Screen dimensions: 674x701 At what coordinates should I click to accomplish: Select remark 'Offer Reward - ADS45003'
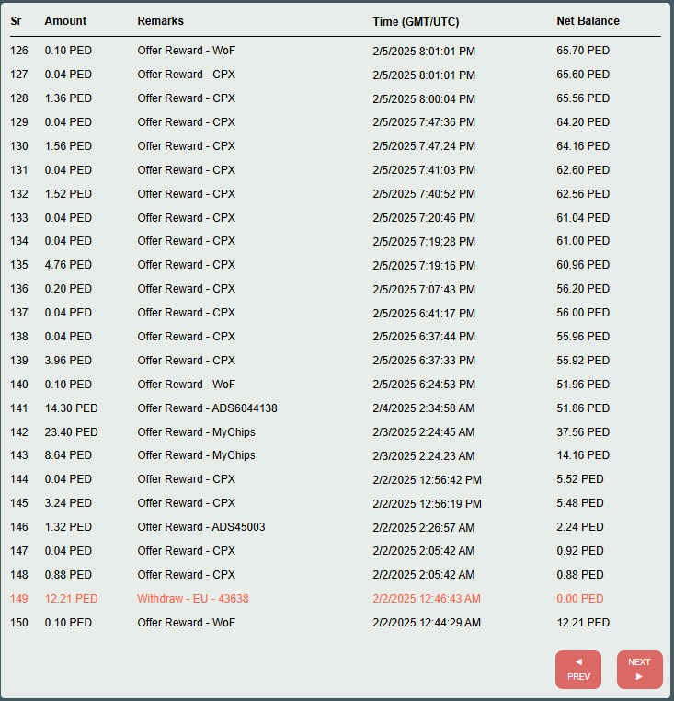coord(201,527)
